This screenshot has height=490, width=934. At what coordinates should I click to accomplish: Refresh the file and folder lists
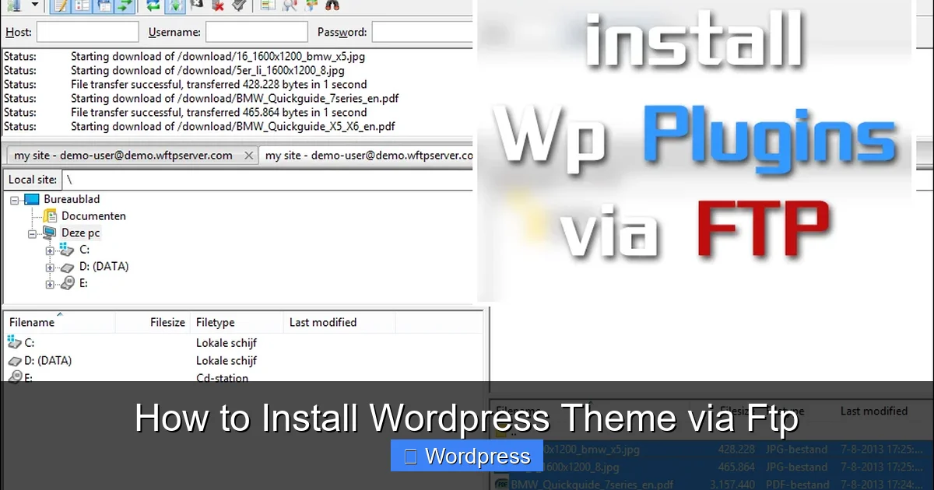tap(153, 5)
